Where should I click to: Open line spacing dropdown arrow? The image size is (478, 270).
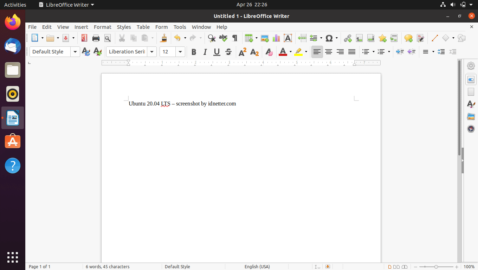(x=433, y=52)
